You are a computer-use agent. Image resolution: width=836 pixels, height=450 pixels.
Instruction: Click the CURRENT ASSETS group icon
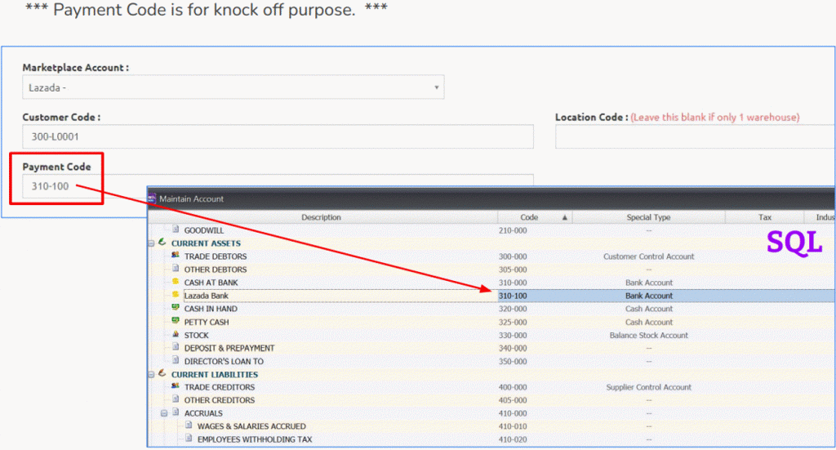(162, 242)
